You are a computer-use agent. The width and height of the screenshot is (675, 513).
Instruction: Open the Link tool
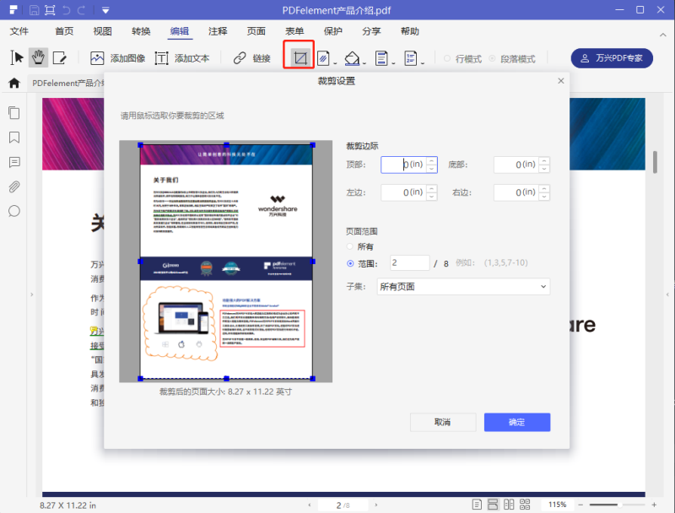pos(251,58)
